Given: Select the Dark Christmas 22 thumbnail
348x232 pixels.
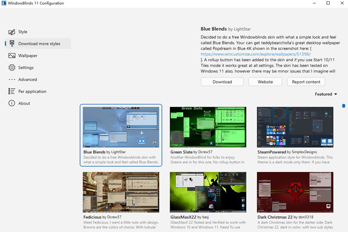Looking at the screenshot, I should click(x=295, y=192).
